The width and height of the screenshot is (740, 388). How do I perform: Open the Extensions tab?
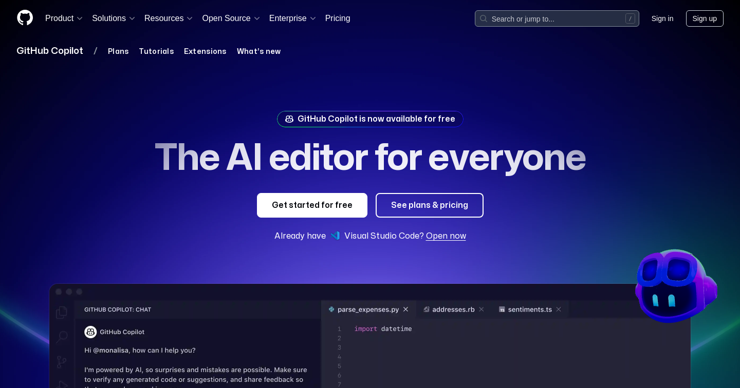click(205, 51)
